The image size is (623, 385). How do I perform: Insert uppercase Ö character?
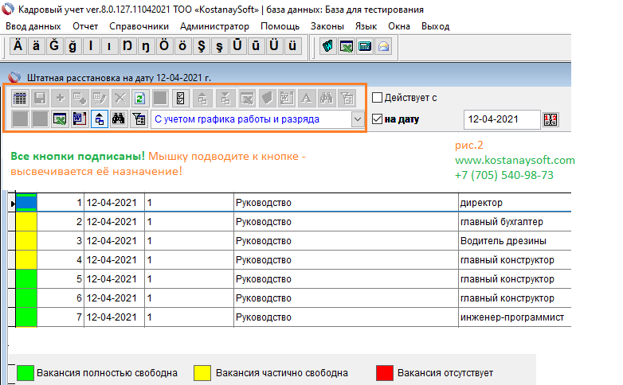click(x=164, y=46)
